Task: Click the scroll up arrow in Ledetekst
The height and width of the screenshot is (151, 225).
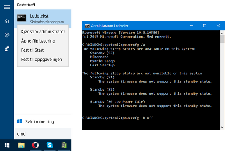Action: 222,33
